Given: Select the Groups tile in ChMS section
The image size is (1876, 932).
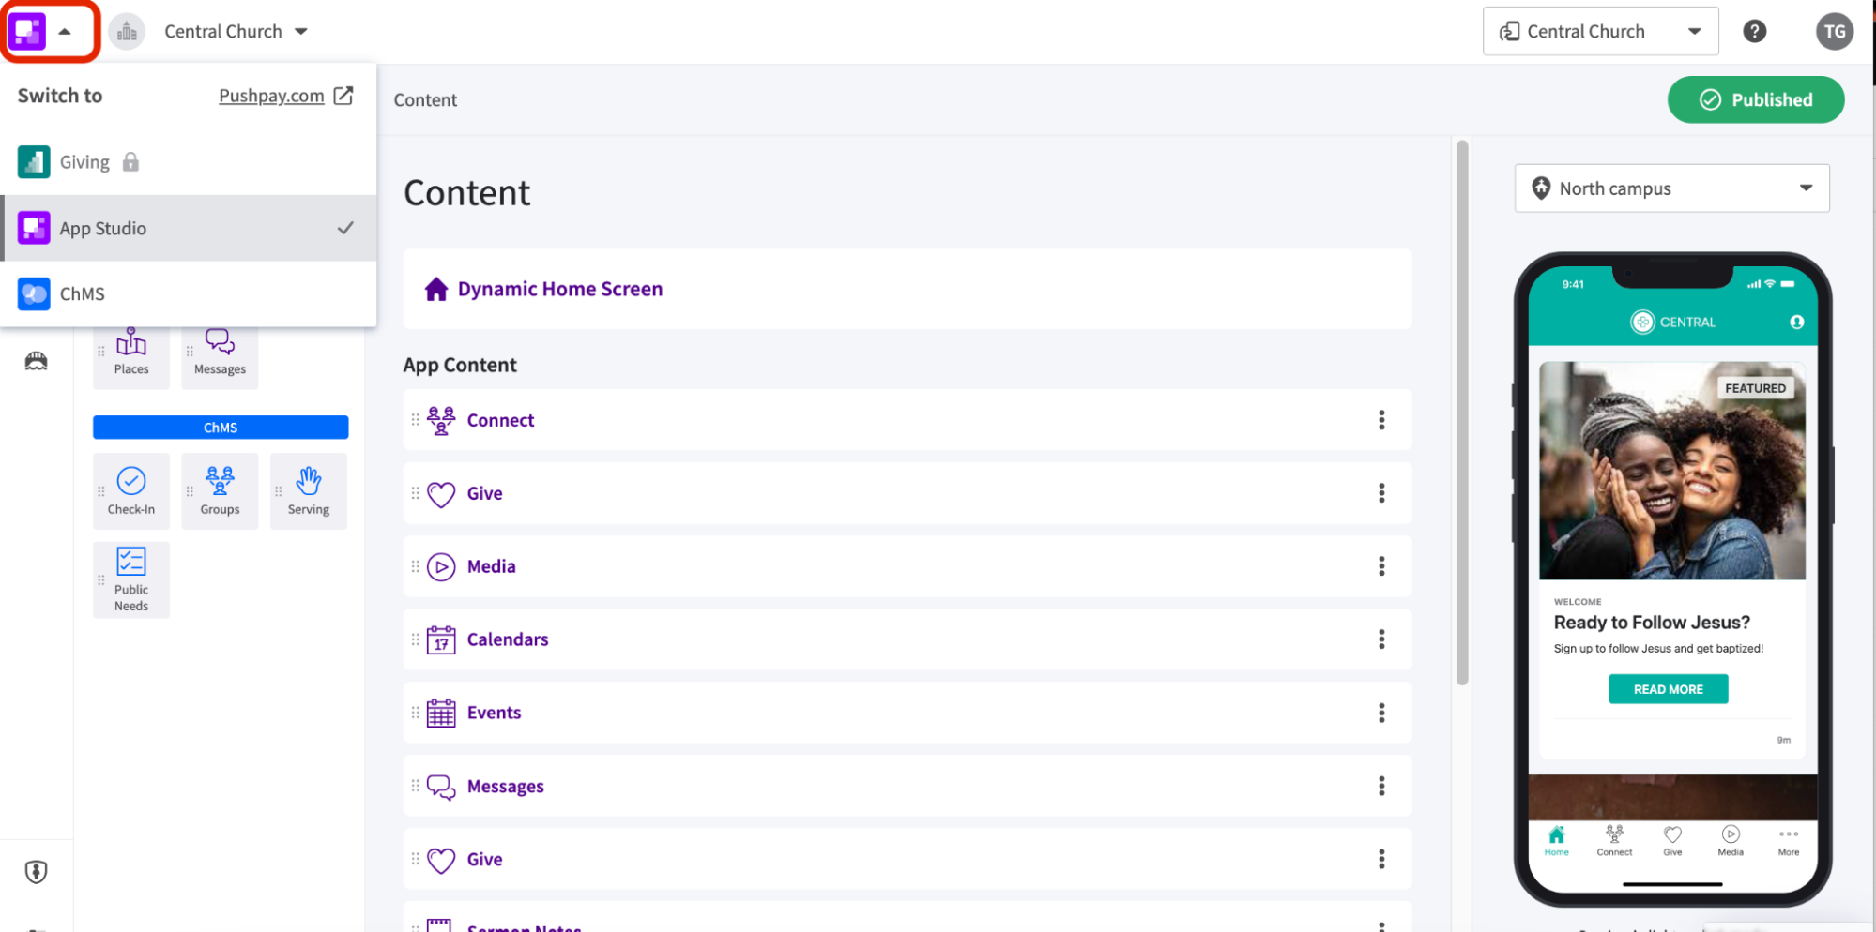Looking at the screenshot, I should click(x=220, y=490).
